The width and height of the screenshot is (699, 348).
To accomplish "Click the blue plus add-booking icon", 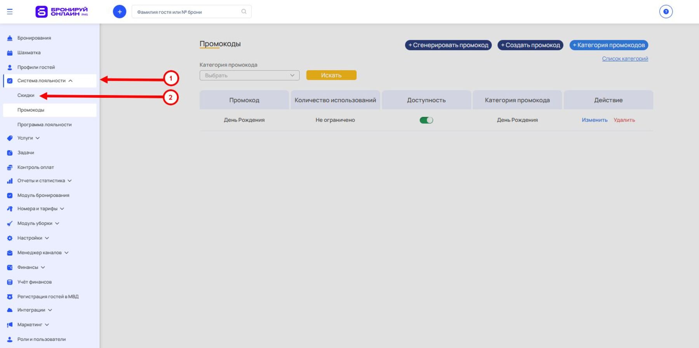I will pos(119,12).
